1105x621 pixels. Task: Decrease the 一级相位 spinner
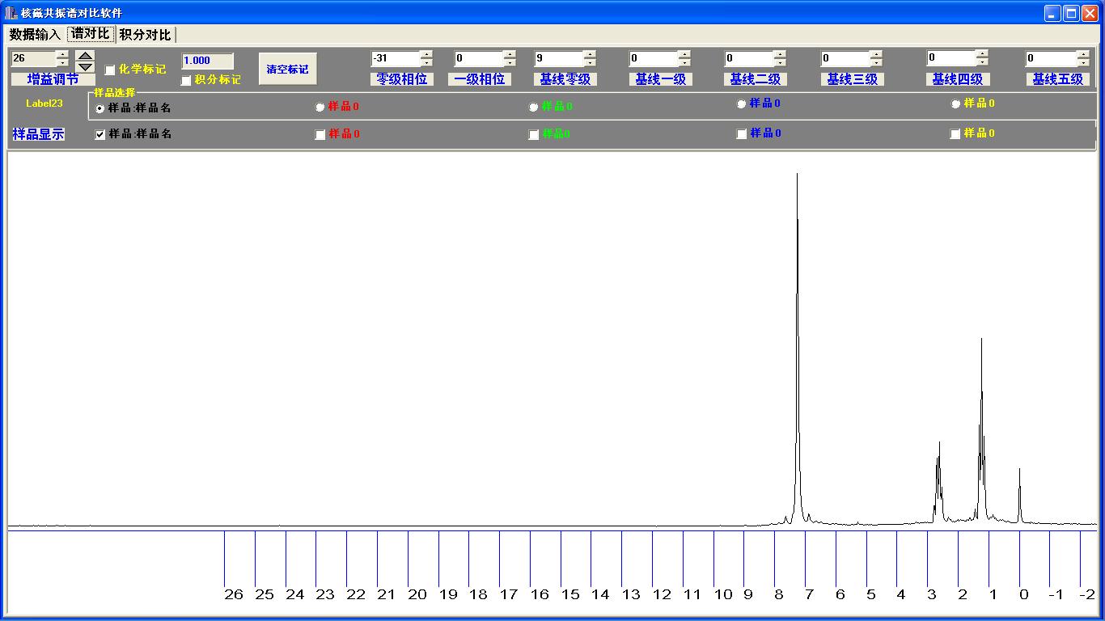(x=510, y=62)
